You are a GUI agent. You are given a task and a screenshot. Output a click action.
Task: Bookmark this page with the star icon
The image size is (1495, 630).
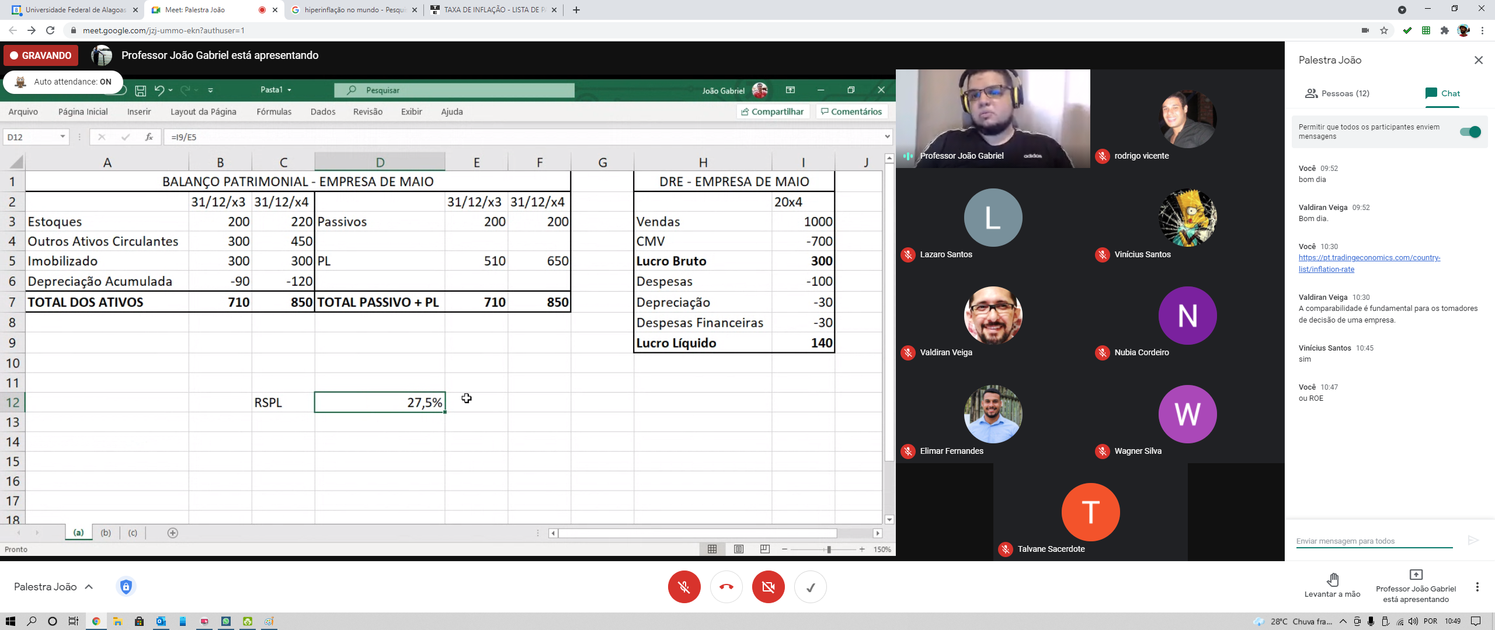(x=1383, y=30)
